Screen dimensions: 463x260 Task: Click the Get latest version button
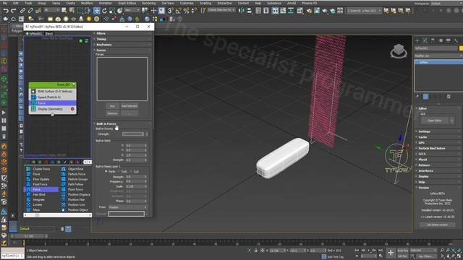(x=437, y=225)
